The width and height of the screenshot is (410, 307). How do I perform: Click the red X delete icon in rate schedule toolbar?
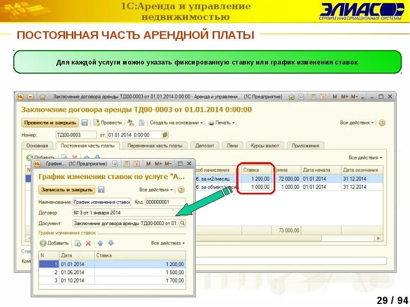click(88, 244)
